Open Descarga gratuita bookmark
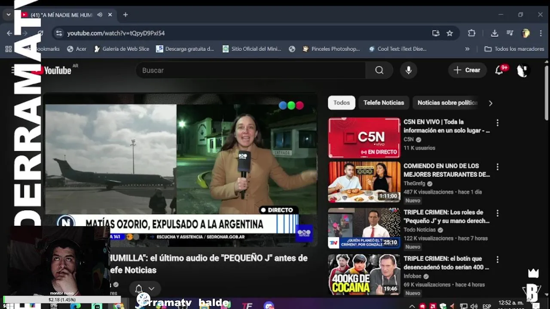The width and height of the screenshot is (550, 309). (x=185, y=49)
